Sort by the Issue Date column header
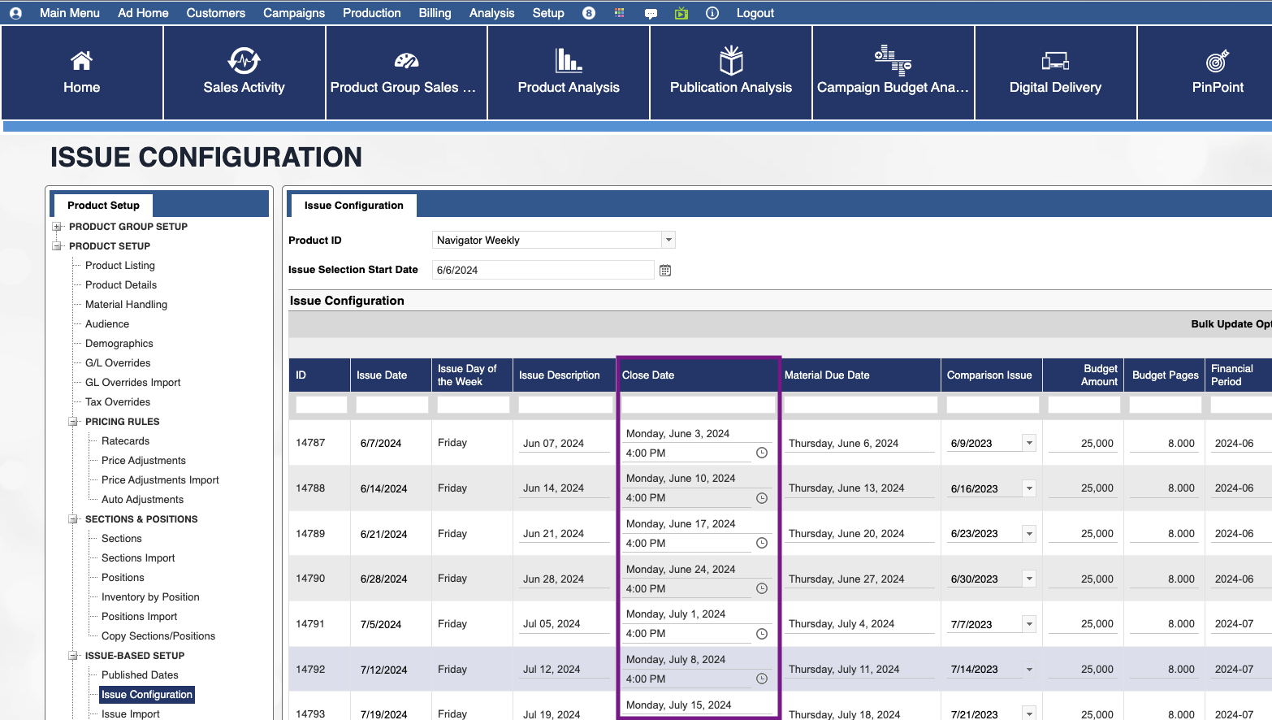Image resolution: width=1272 pixels, height=720 pixels. coord(382,375)
